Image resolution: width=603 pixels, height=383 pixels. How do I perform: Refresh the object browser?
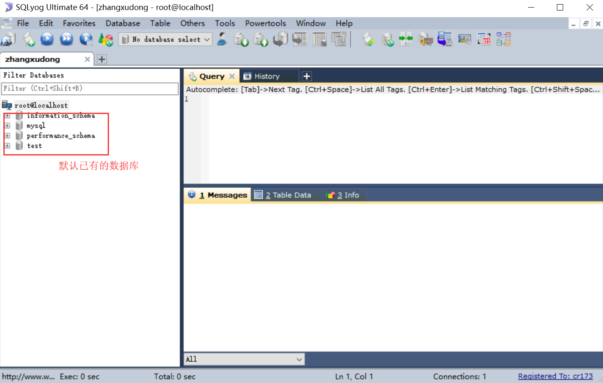pyautogui.click(x=105, y=39)
